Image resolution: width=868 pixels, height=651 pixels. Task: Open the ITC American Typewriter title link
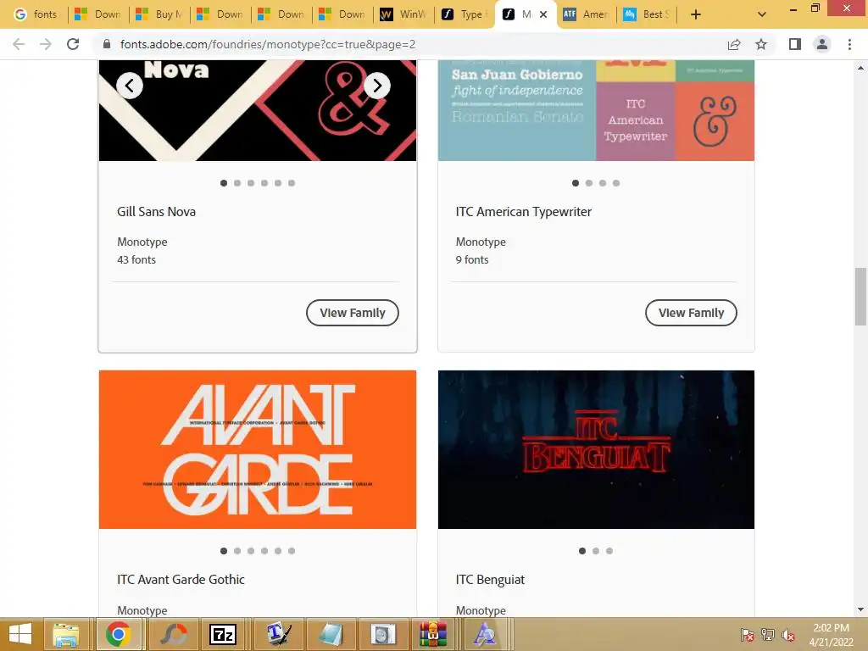[524, 211]
